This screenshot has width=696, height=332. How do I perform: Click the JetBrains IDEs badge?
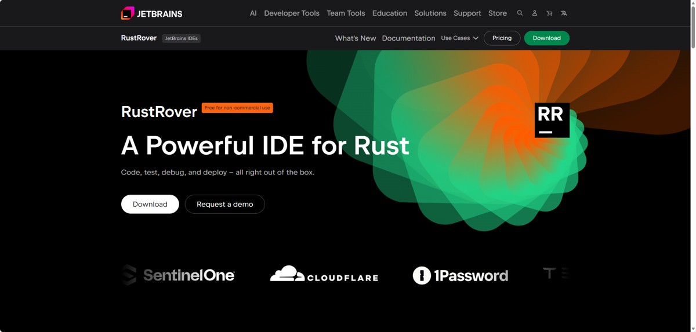point(182,38)
